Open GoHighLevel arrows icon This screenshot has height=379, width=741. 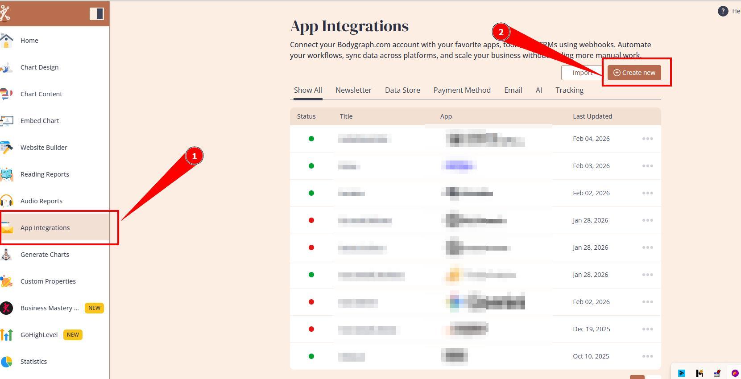(6, 335)
